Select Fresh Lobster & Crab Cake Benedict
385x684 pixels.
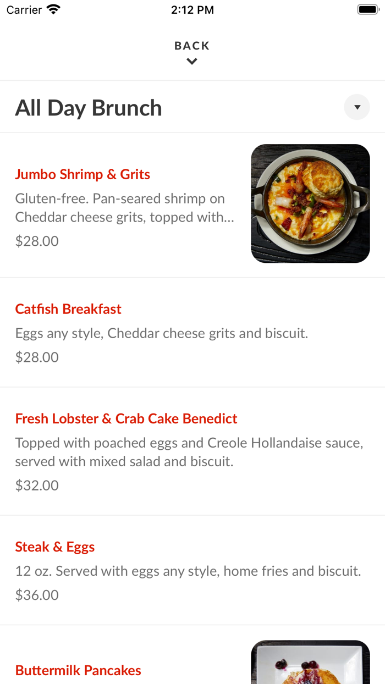(125, 418)
